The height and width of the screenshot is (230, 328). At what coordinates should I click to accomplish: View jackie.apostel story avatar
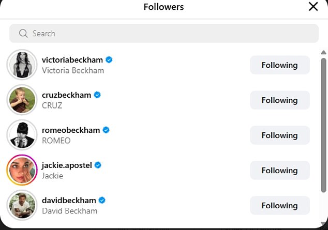pos(22,171)
